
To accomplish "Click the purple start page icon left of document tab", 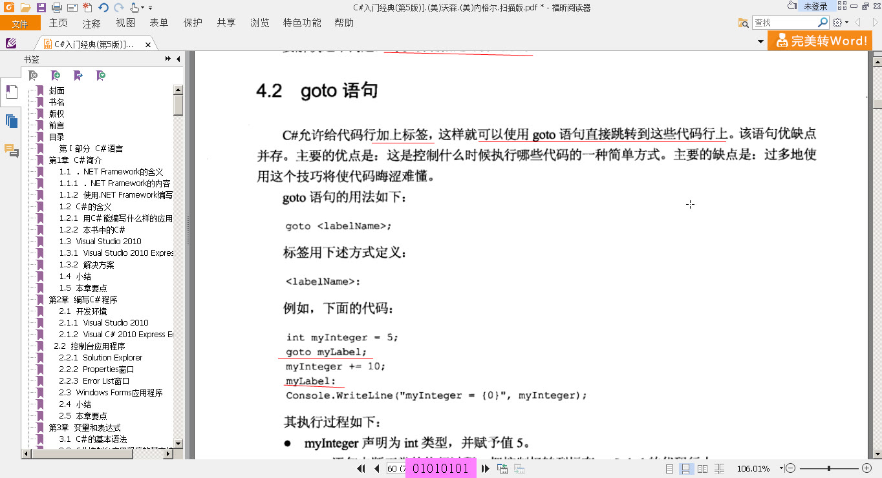I will pyautogui.click(x=11, y=43).
